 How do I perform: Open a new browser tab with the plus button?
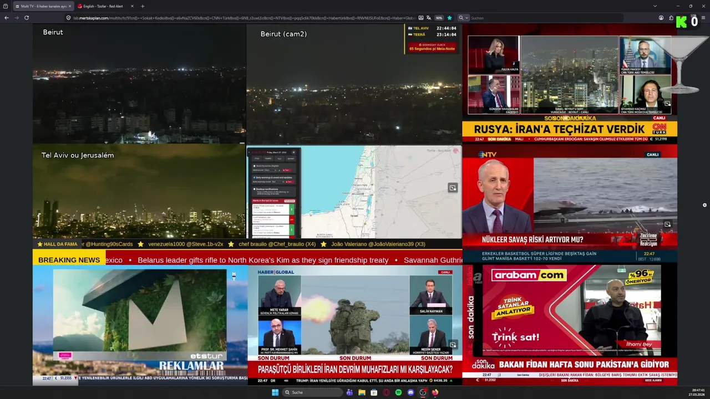[143, 6]
